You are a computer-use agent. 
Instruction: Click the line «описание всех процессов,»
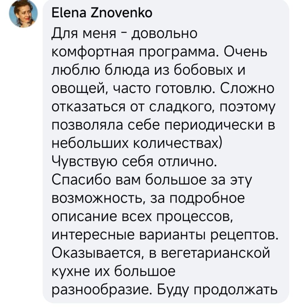pos(142,216)
